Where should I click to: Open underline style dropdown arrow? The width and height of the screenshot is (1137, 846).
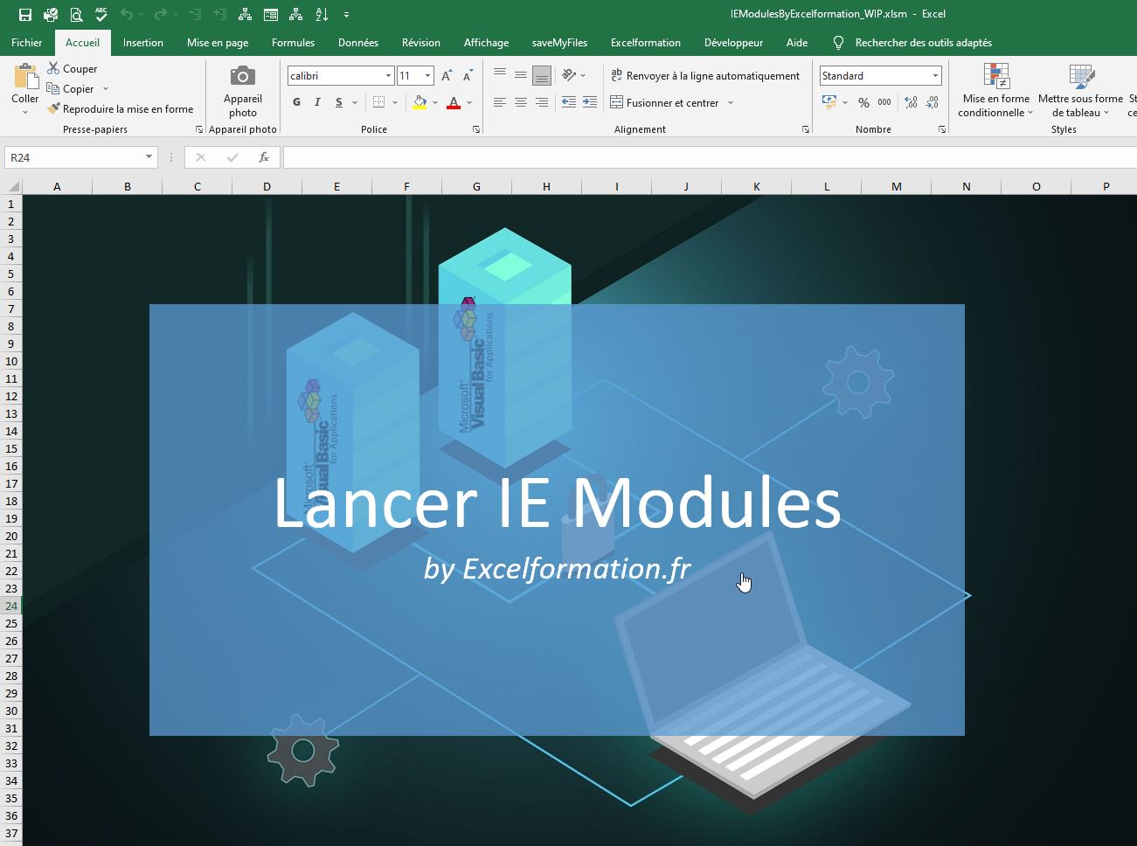pos(355,102)
